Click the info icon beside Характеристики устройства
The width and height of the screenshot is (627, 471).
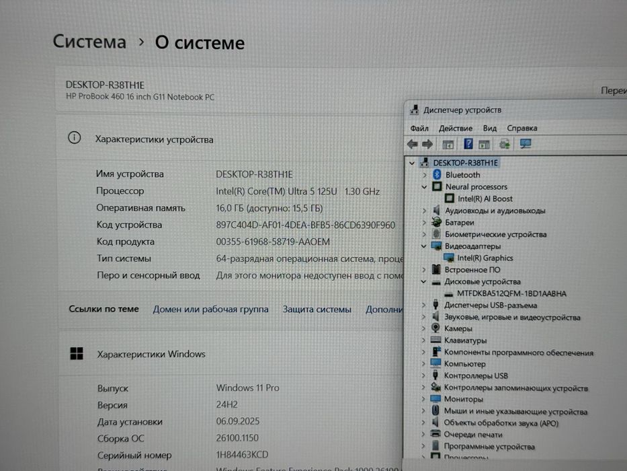(75, 138)
